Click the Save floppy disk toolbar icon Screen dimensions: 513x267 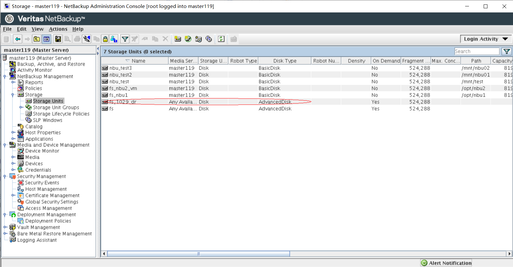click(58, 39)
